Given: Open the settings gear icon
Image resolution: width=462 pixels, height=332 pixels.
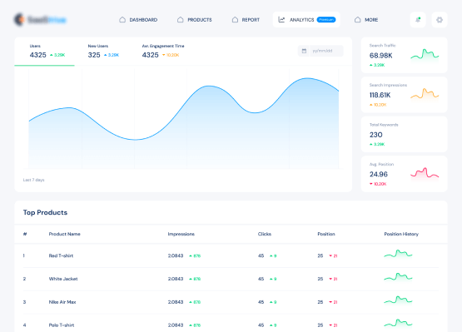Looking at the screenshot, I should [x=440, y=20].
